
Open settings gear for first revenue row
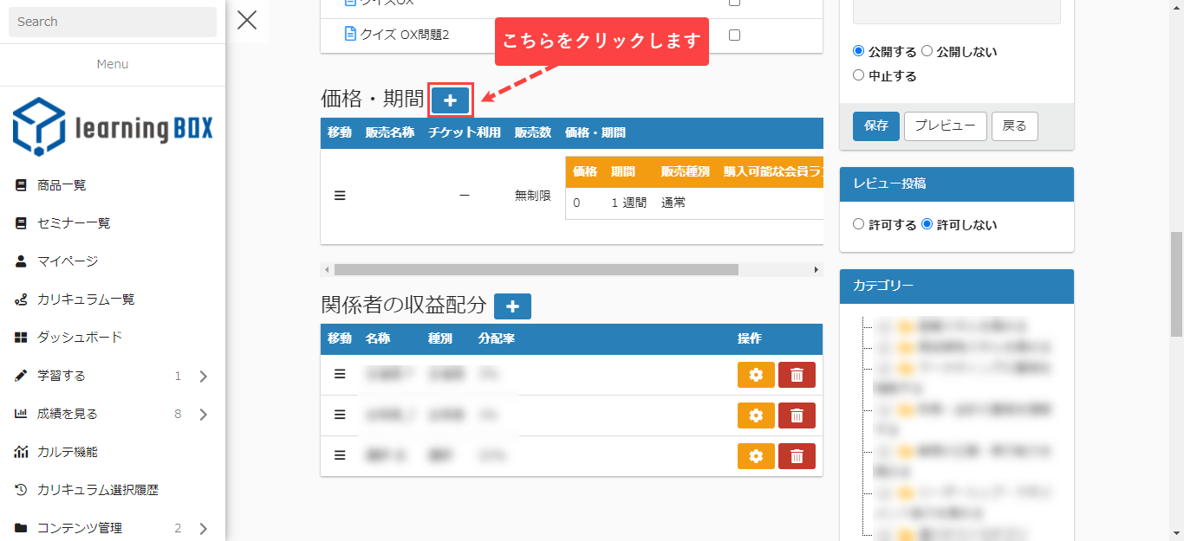click(756, 375)
